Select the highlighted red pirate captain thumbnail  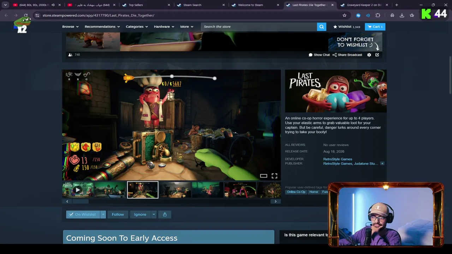[143, 190]
